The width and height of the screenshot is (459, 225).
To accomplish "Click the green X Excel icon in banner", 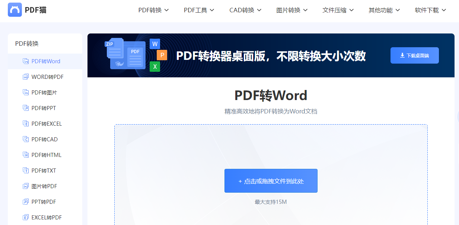I will click(155, 67).
